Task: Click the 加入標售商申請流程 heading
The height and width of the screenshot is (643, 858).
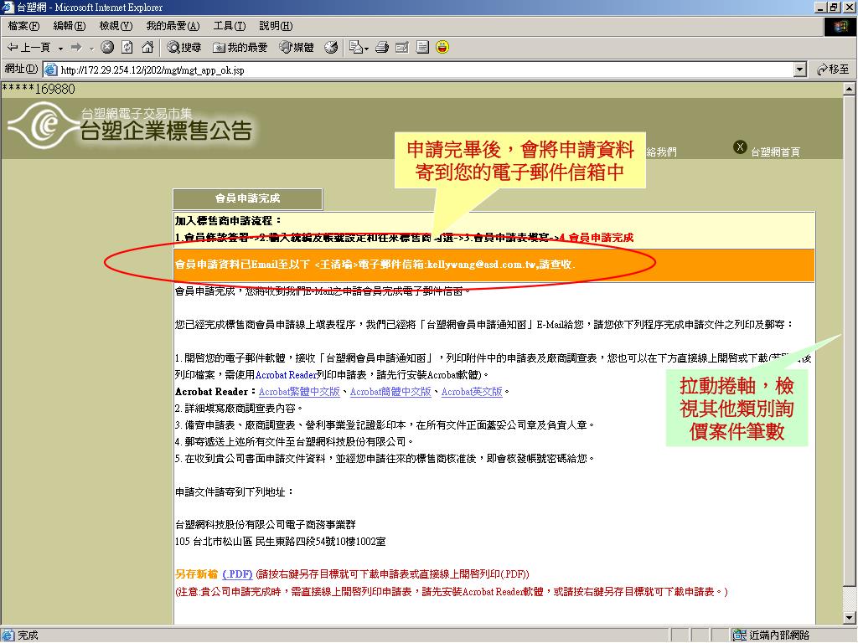Action: coord(228,220)
